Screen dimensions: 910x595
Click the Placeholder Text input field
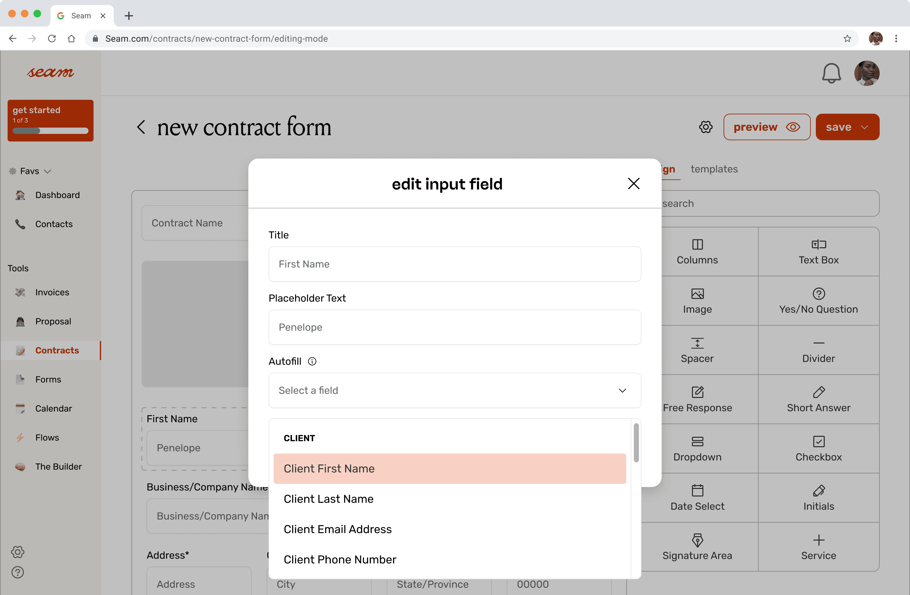pyautogui.click(x=455, y=327)
